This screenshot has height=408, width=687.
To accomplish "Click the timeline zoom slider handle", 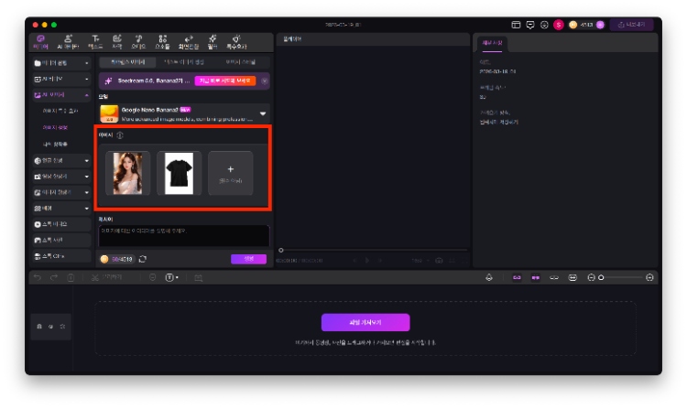I will click(602, 277).
